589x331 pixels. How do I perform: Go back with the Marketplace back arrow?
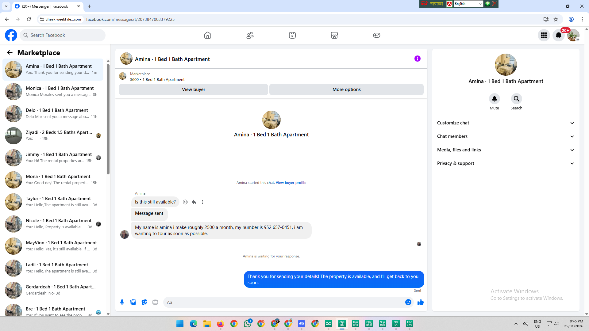10,53
